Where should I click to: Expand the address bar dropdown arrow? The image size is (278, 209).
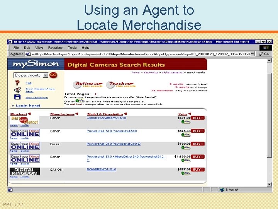pos(253,54)
